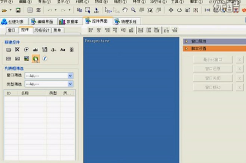This screenshot has height=163, width=246.
Task: Open the dropdown arrow beside open folder
Action: [x=10, y=10]
